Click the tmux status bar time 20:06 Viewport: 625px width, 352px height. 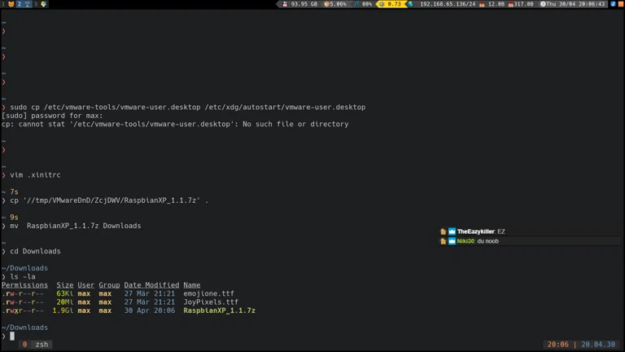557,345
